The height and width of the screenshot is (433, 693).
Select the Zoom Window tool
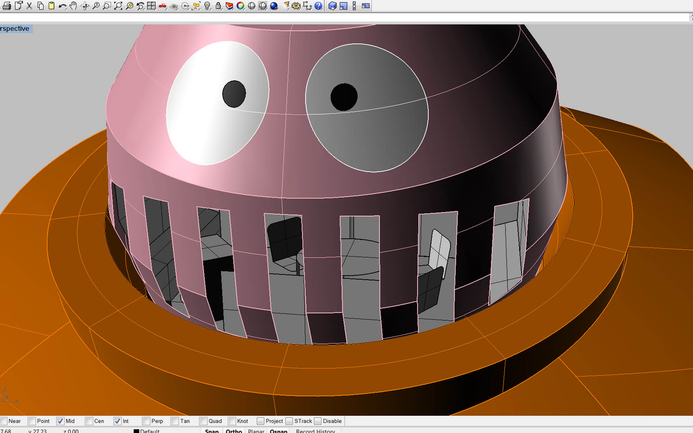[107, 6]
